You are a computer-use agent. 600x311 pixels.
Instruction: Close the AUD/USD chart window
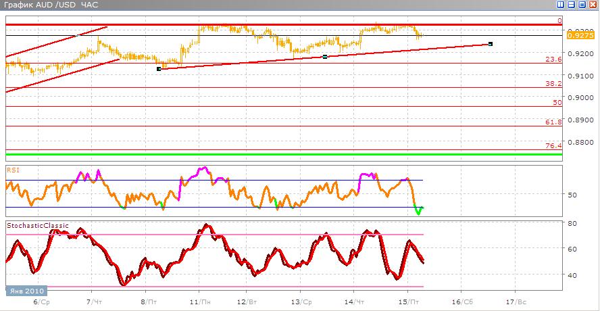pyautogui.click(x=593, y=5)
